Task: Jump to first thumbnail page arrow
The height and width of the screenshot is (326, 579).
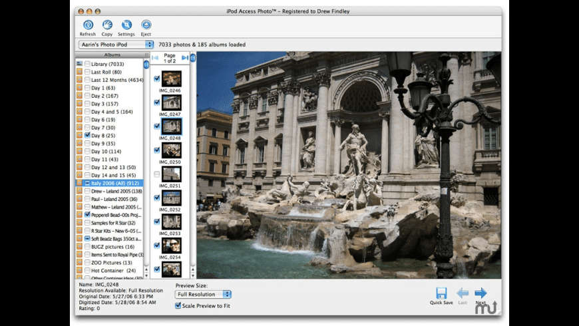Action: pyautogui.click(x=155, y=58)
